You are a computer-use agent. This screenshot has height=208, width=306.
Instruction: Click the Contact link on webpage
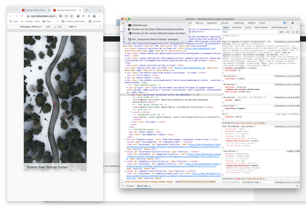tap(63, 167)
